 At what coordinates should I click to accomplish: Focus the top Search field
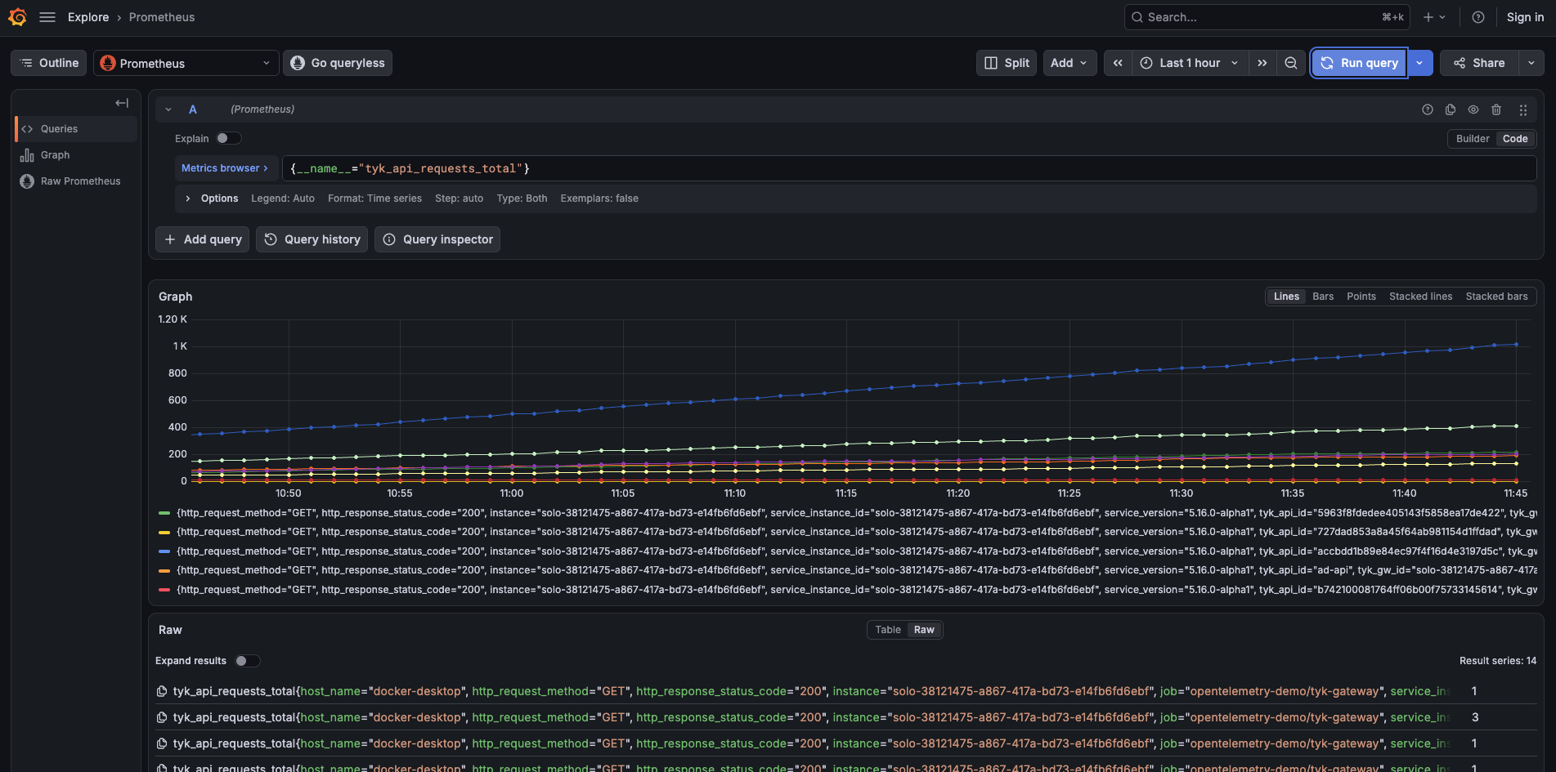[x=1267, y=17]
